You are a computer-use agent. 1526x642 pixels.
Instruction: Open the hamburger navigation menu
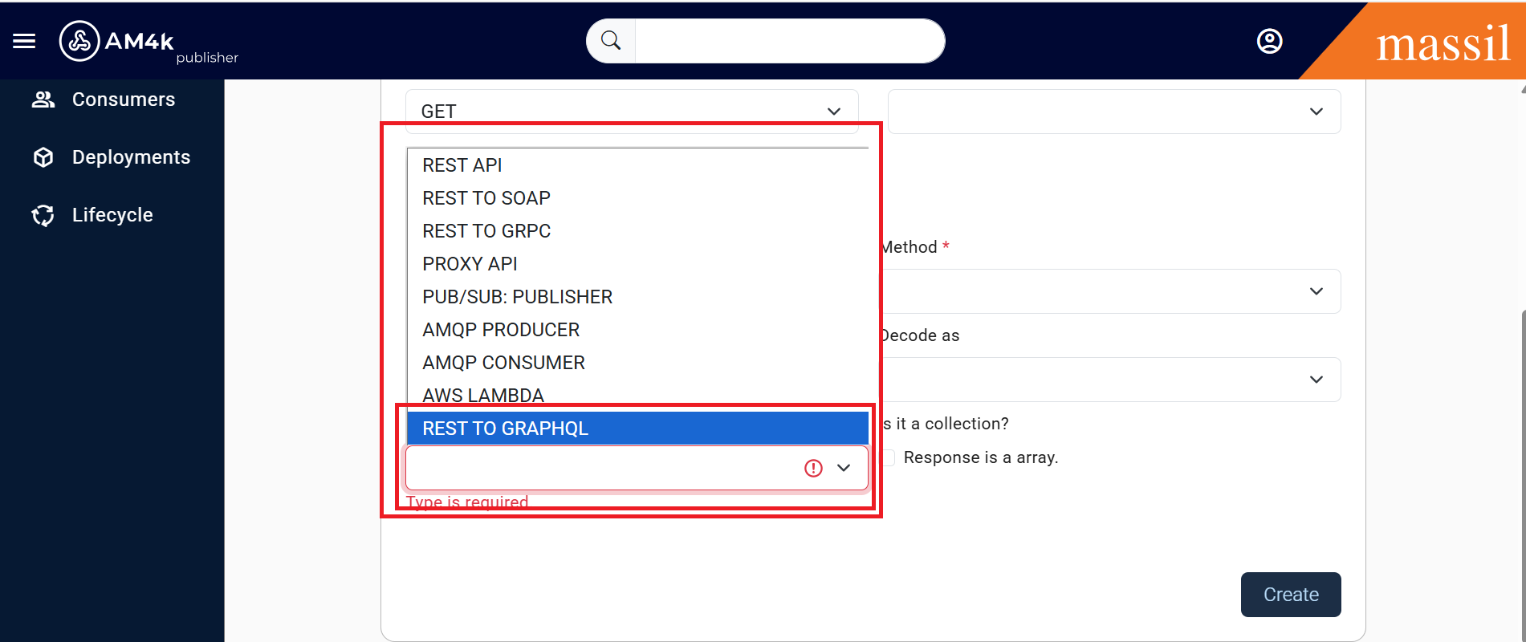[x=24, y=41]
